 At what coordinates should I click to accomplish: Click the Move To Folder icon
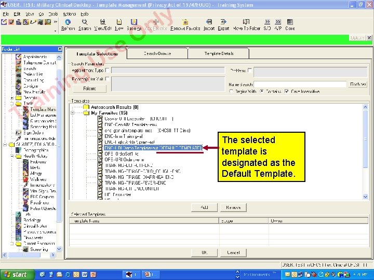(246, 25)
